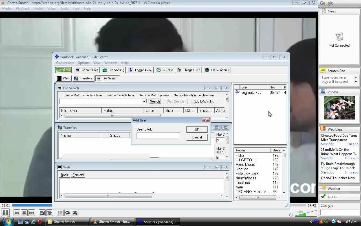
Task: Seek along the VLC progress bar
Action: (x=159, y=205)
